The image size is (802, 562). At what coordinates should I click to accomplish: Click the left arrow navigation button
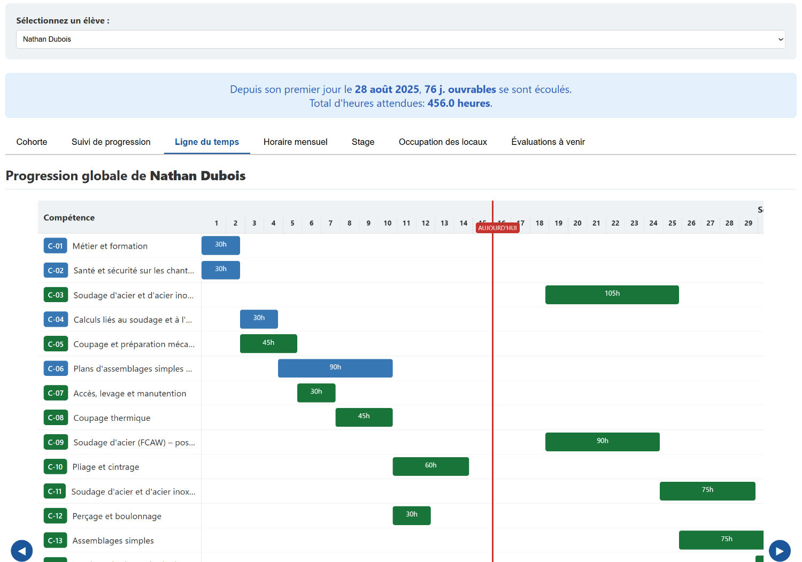click(22, 551)
